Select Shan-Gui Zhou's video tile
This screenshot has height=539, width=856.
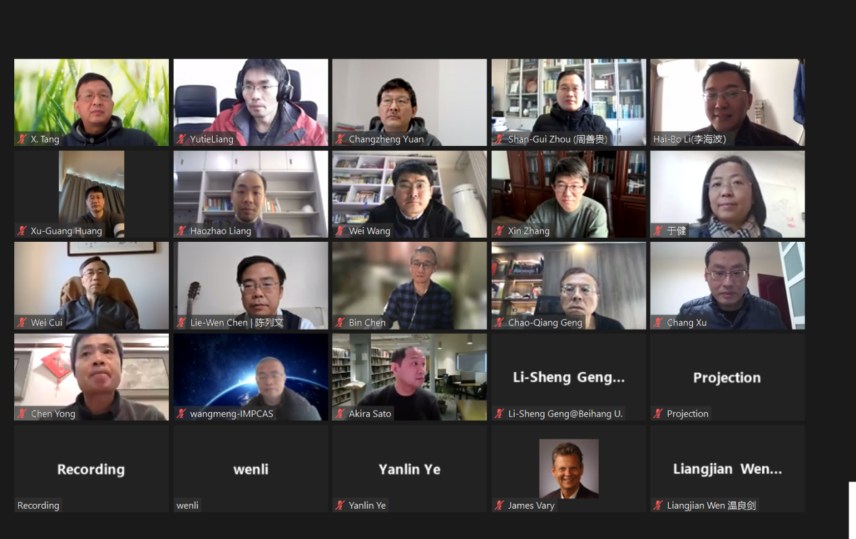point(569,102)
